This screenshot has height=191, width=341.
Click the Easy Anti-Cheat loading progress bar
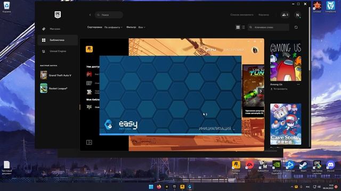pos(170,134)
